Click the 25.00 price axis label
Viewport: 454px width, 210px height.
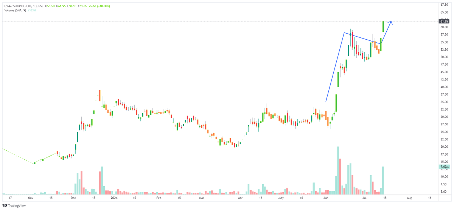click(x=444, y=132)
